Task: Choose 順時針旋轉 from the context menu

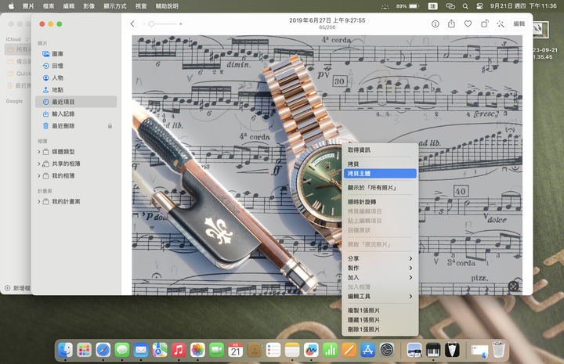Action: [380, 202]
